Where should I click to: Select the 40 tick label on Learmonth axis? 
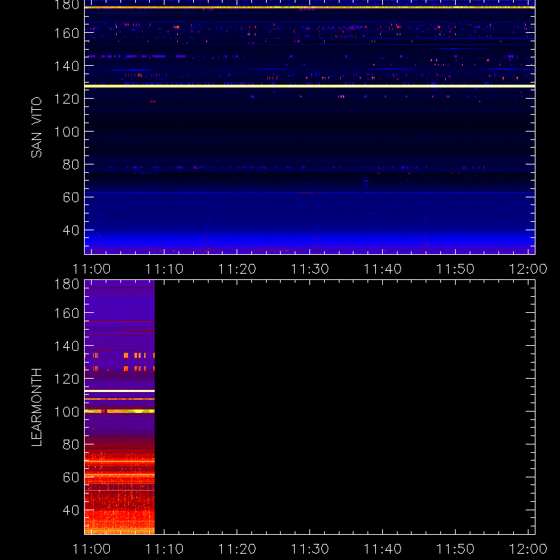coord(71,510)
